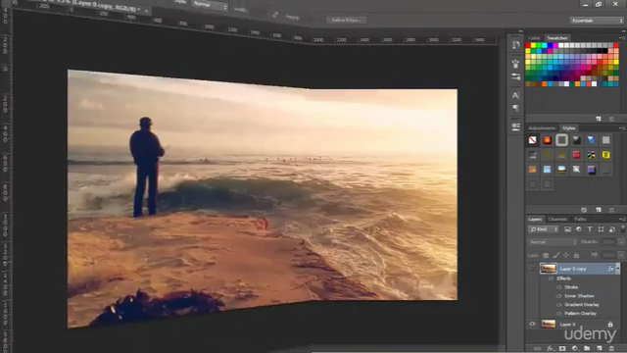
Task: Switch to the Swatches tab
Action: click(x=557, y=38)
